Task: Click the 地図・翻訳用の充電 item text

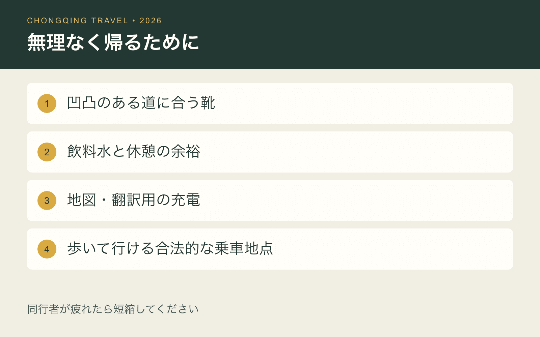Action: tap(134, 200)
